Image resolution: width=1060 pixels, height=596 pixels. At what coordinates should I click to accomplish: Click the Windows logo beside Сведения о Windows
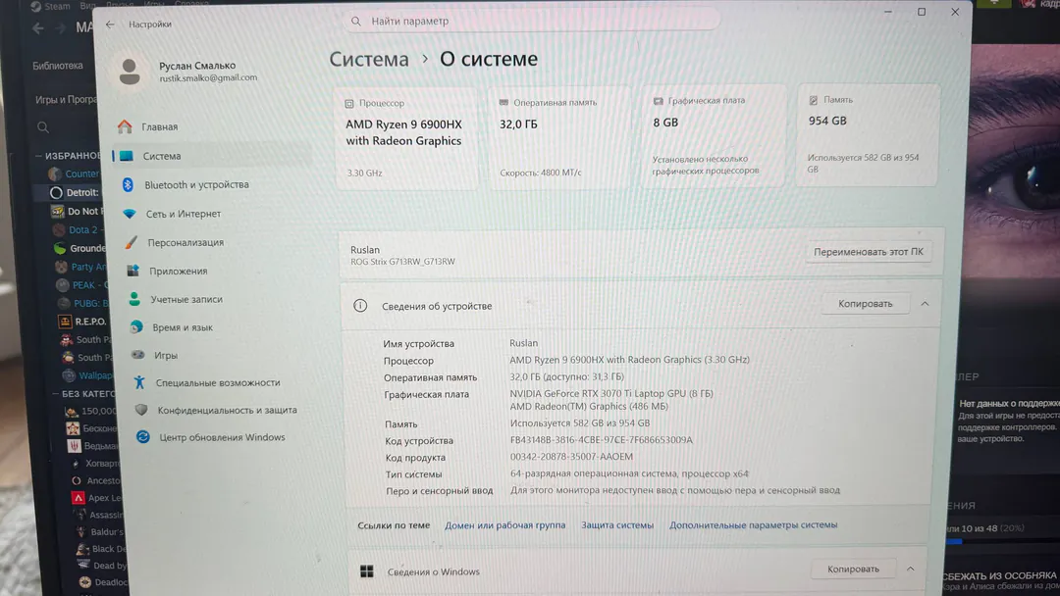pyautogui.click(x=366, y=571)
